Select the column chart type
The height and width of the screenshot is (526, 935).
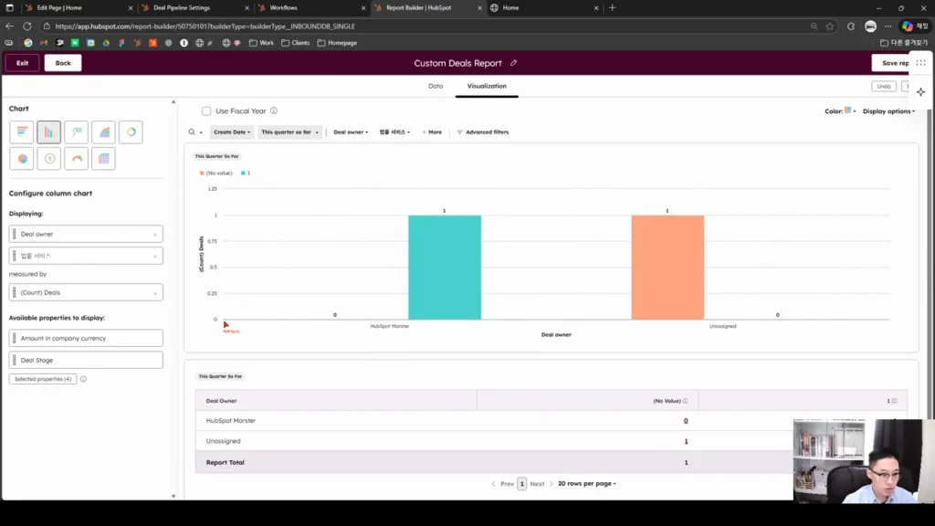[49, 131]
